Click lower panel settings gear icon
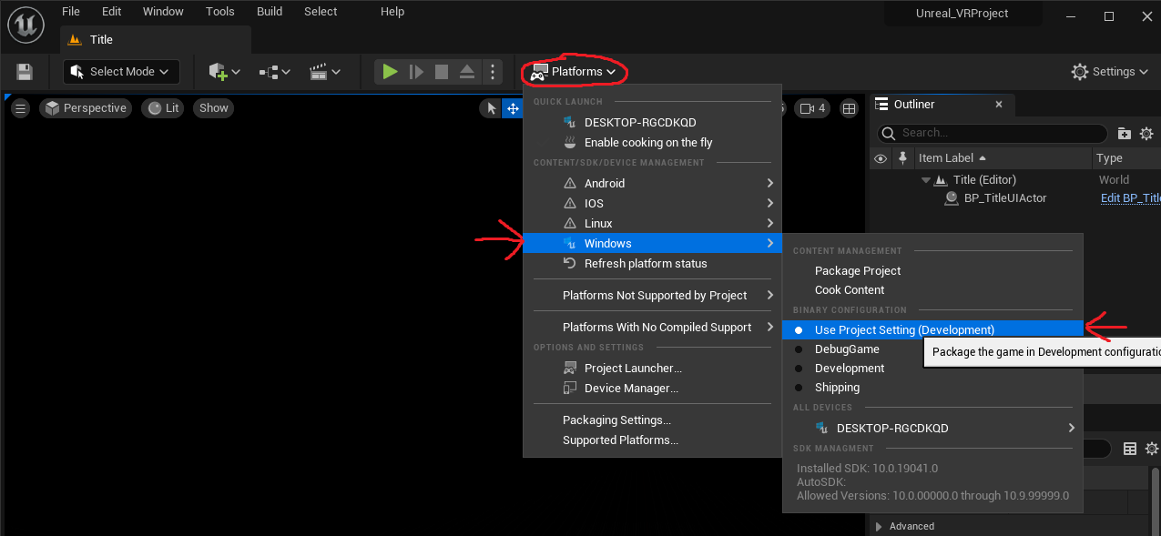This screenshot has width=1161, height=536. tap(1151, 449)
